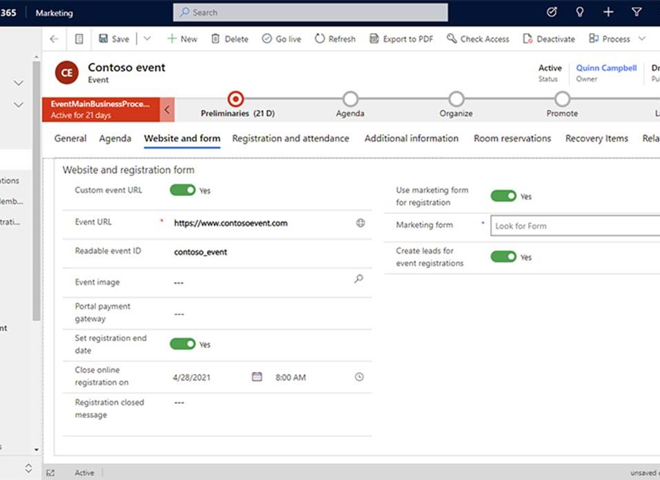
Task: Click the lightbulb help icon
Action: point(580,12)
